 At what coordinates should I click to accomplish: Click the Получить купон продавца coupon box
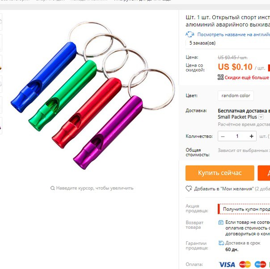[x=244, y=209]
